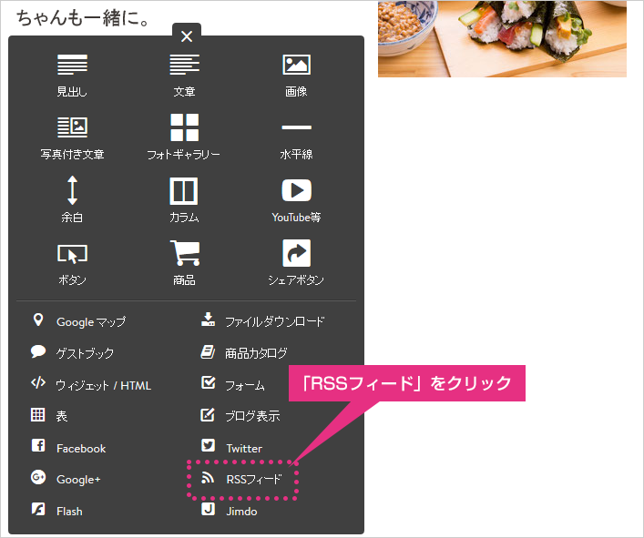Screen dimensions: 644x538
Task: Click the ブログ表示 pencil icon
Action: (x=208, y=414)
